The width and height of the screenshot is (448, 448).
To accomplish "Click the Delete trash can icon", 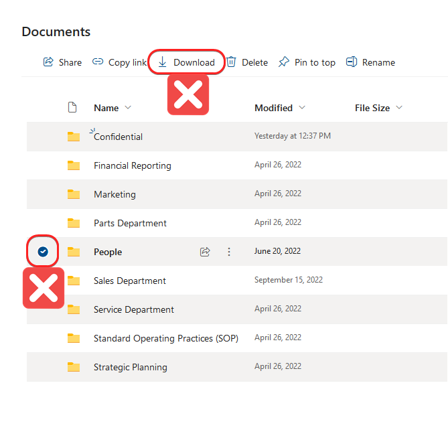I will [231, 62].
